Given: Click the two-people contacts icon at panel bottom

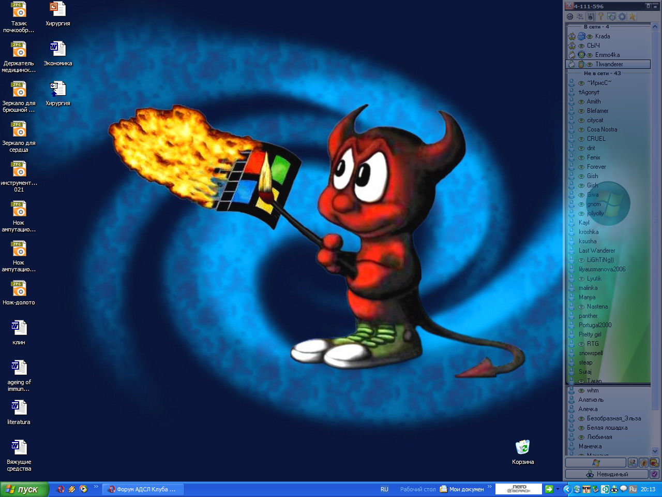Looking at the screenshot, I should [x=633, y=462].
